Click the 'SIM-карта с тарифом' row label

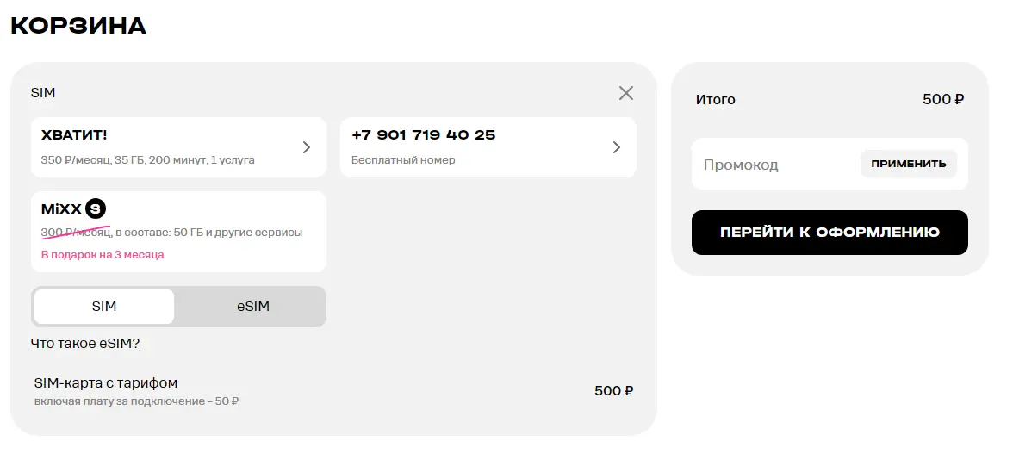coord(105,383)
